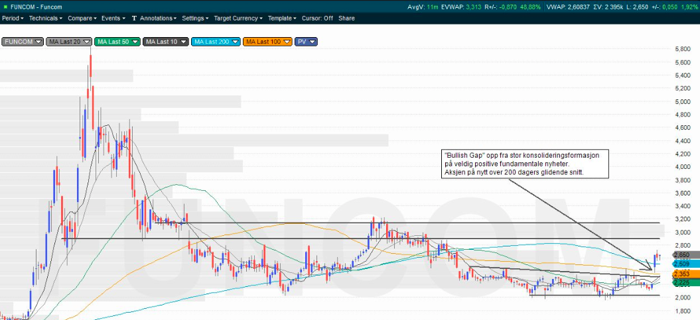The height and width of the screenshot is (320, 700).
Task: Click the Share button
Action: click(346, 19)
